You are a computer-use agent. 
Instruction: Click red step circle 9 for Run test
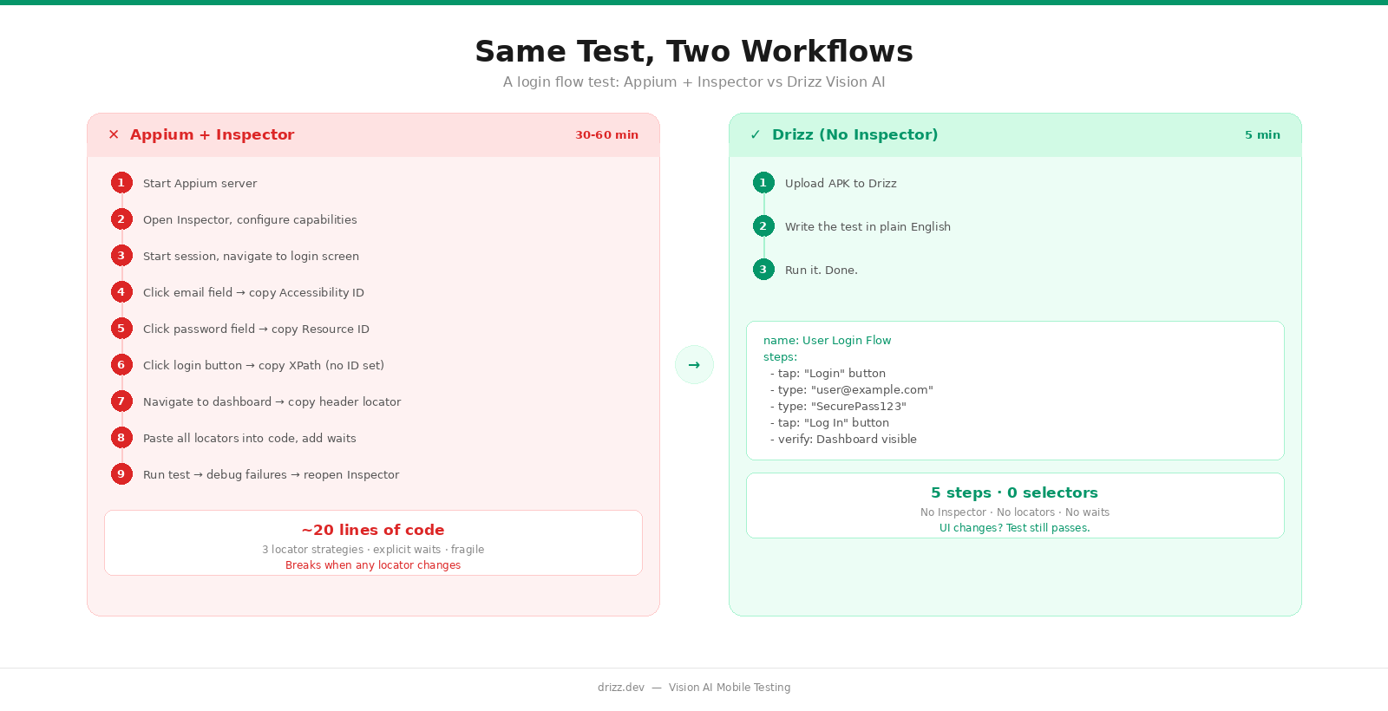121,474
